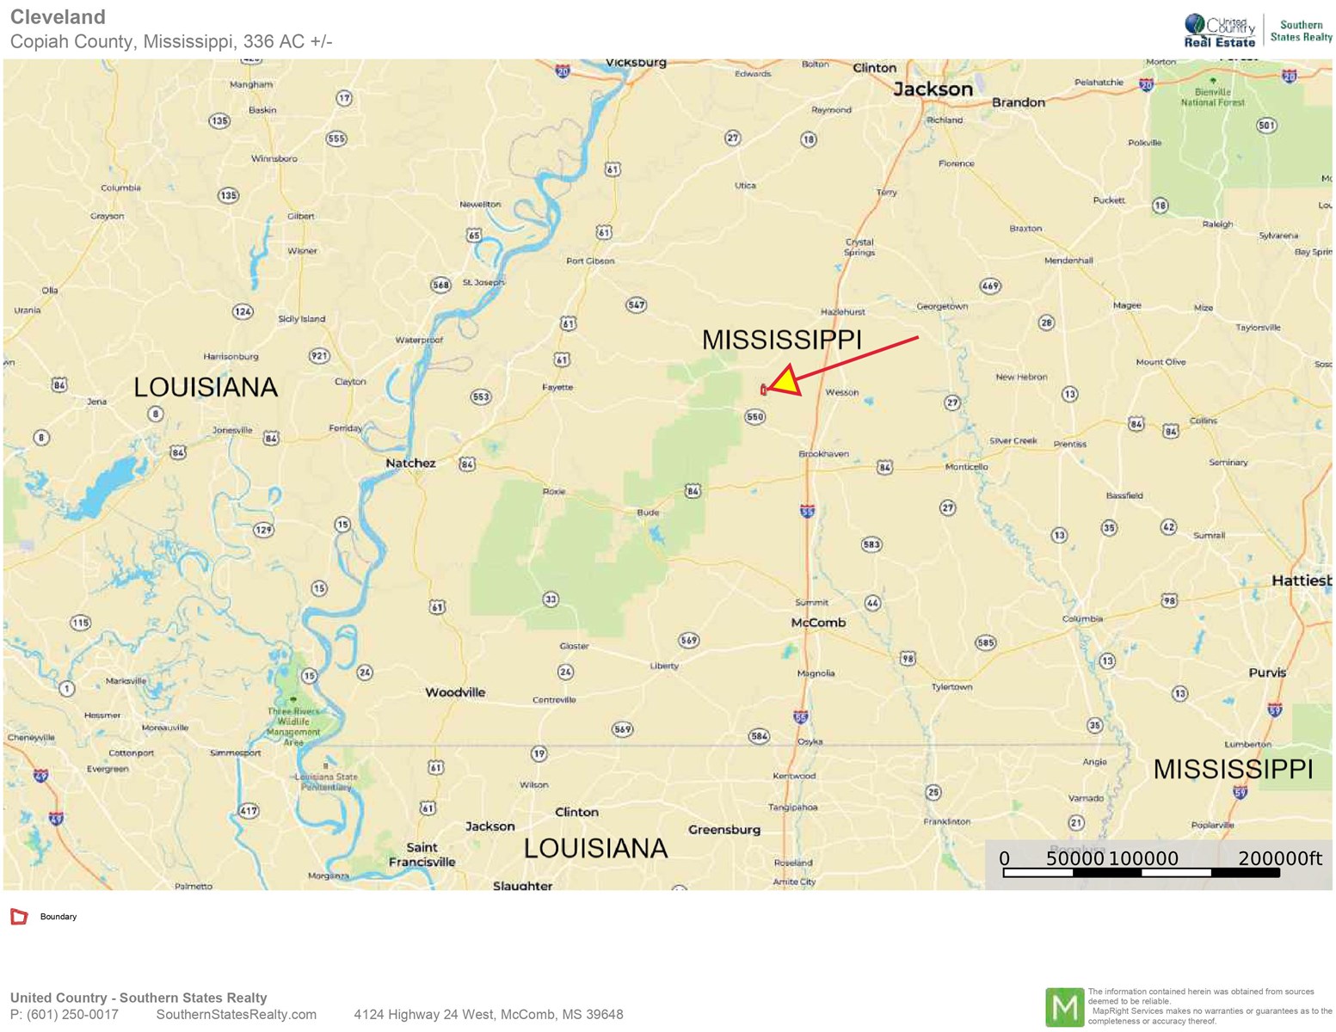
Task: Click the red Boundary legend icon
Action: tap(19, 917)
